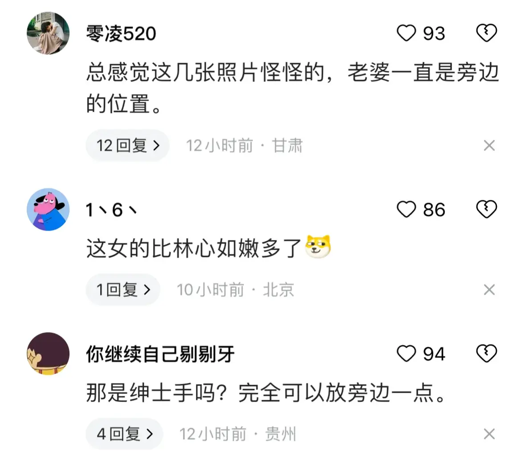
Task: Open 1、6、's cartoon avatar
Action: click(x=48, y=210)
